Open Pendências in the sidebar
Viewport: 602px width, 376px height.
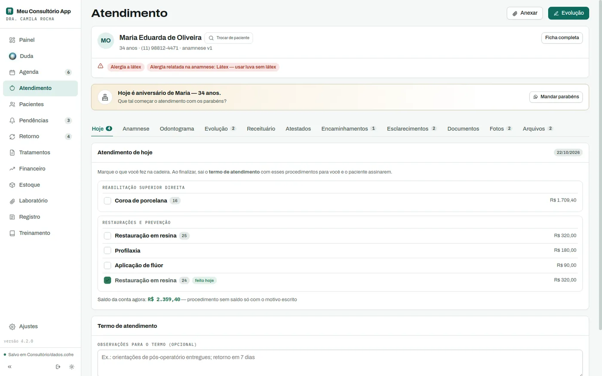pyautogui.click(x=40, y=120)
